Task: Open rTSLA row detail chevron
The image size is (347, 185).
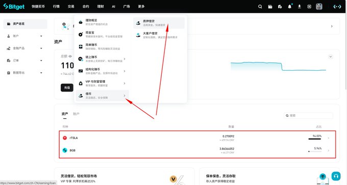Action: click(329, 138)
